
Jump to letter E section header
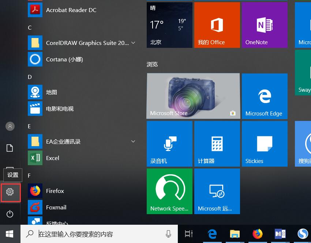pos(29,126)
